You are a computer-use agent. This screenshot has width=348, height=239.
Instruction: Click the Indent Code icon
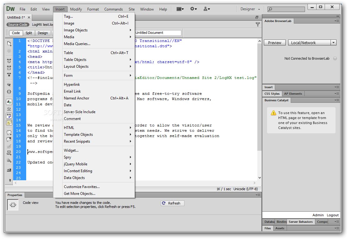pos(9,170)
